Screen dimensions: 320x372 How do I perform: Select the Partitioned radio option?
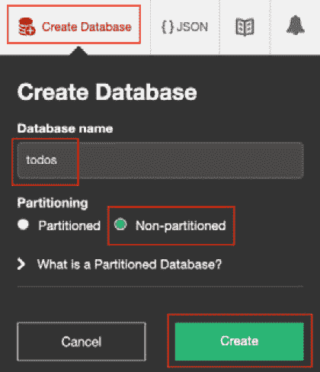(24, 225)
